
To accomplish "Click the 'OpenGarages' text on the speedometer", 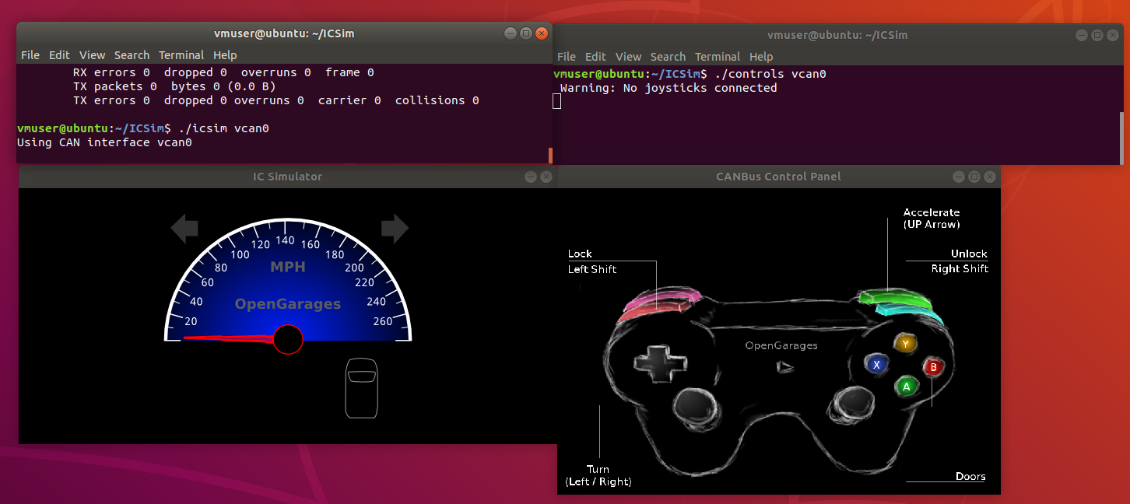I will point(288,304).
